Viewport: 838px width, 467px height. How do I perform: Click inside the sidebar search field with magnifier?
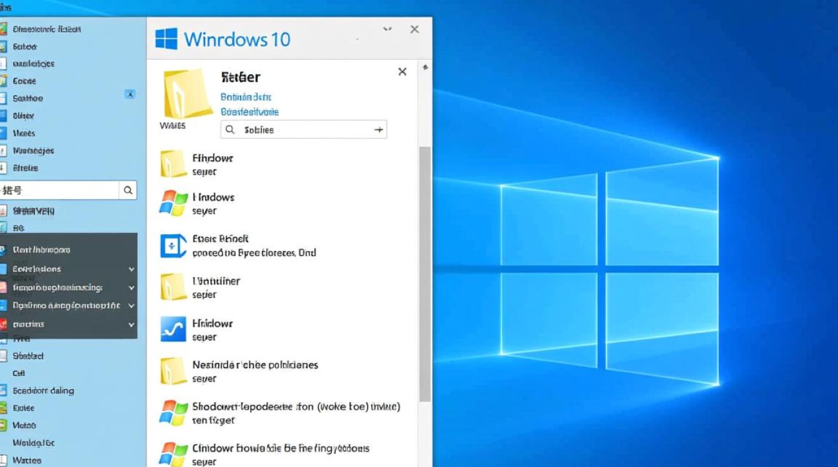pyautogui.click(x=62, y=190)
